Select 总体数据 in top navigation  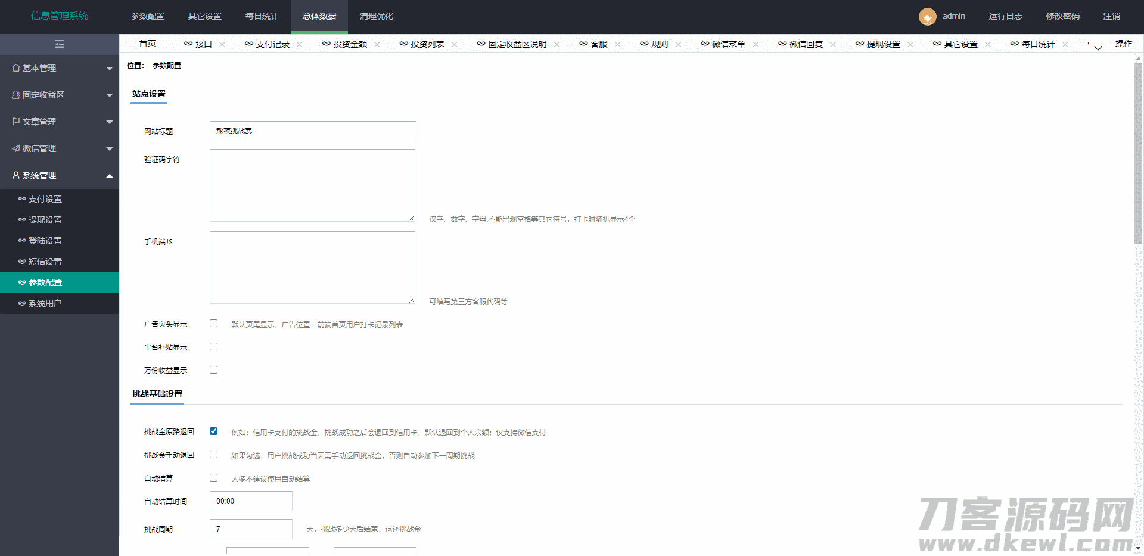pos(319,17)
